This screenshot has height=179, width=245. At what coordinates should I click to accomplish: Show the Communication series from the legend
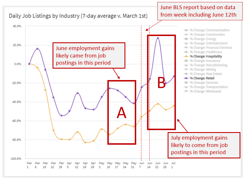point(209,30)
